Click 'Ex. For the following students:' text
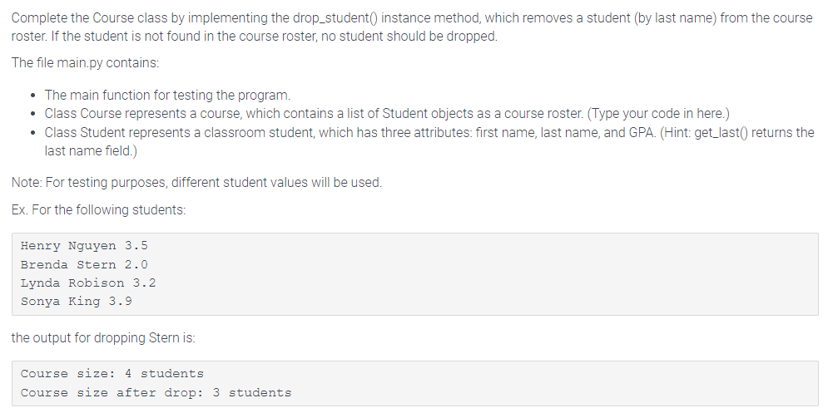 (x=99, y=209)
